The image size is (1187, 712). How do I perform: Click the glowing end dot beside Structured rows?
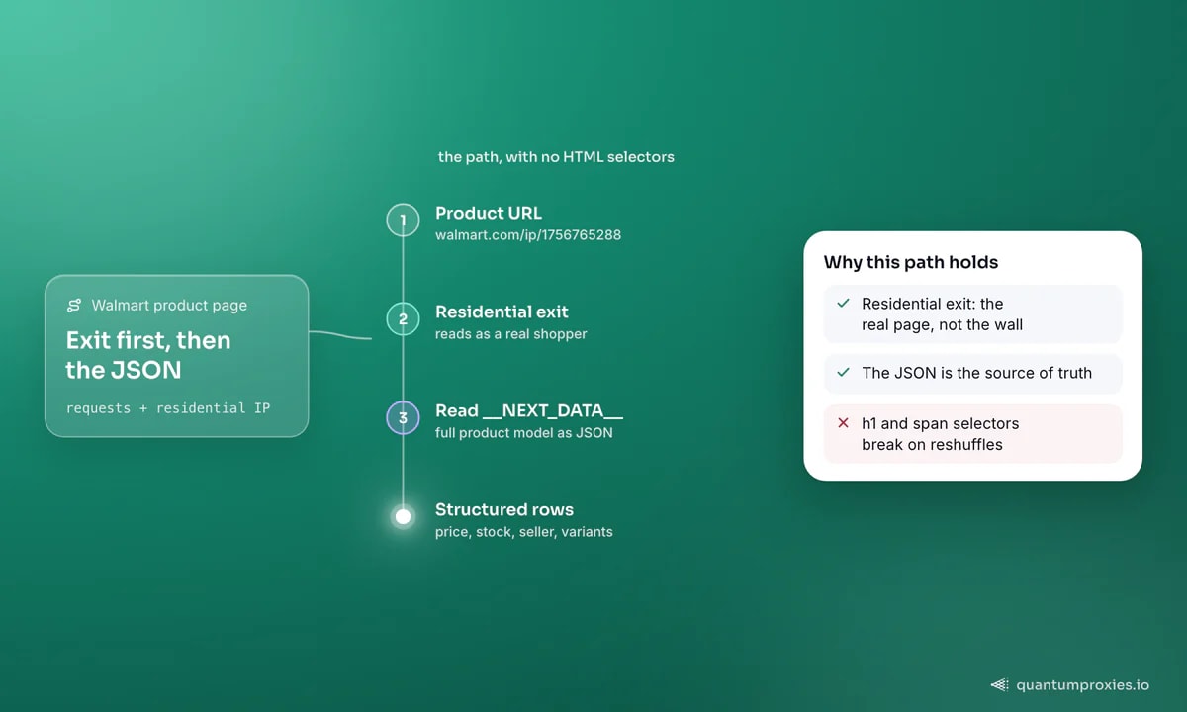[x=403, y=516]
